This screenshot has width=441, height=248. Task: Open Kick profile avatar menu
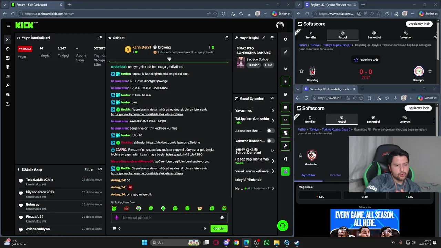coord(280,25)
